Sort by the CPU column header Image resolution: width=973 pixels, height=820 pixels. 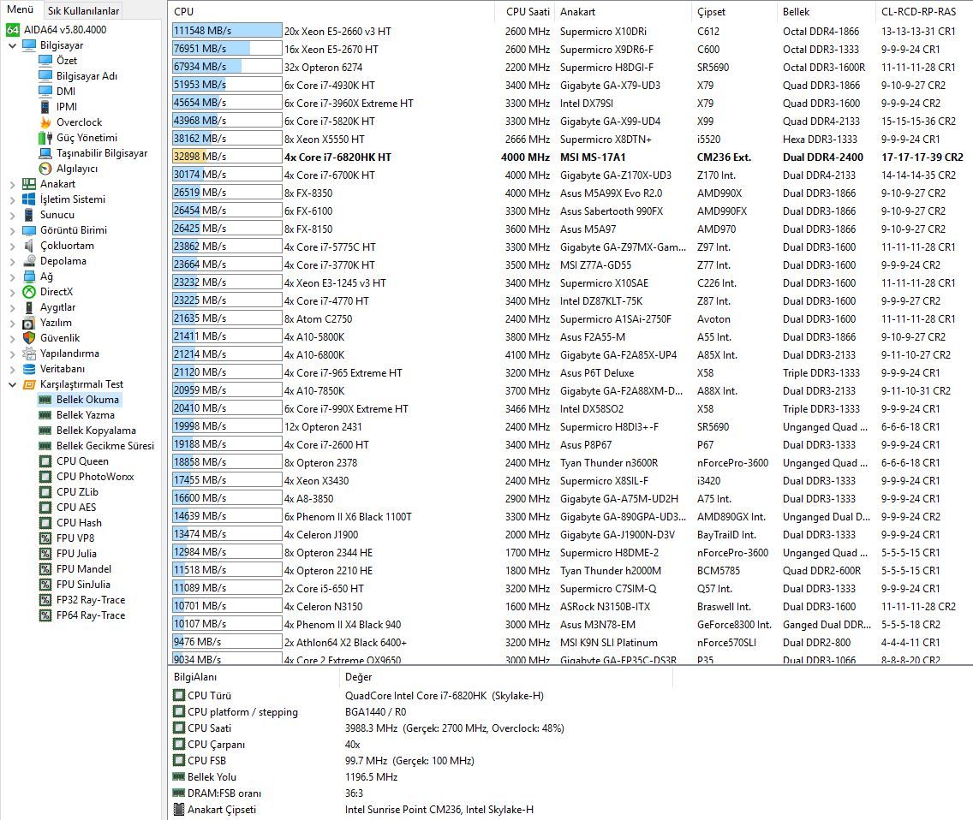[331, 11]
